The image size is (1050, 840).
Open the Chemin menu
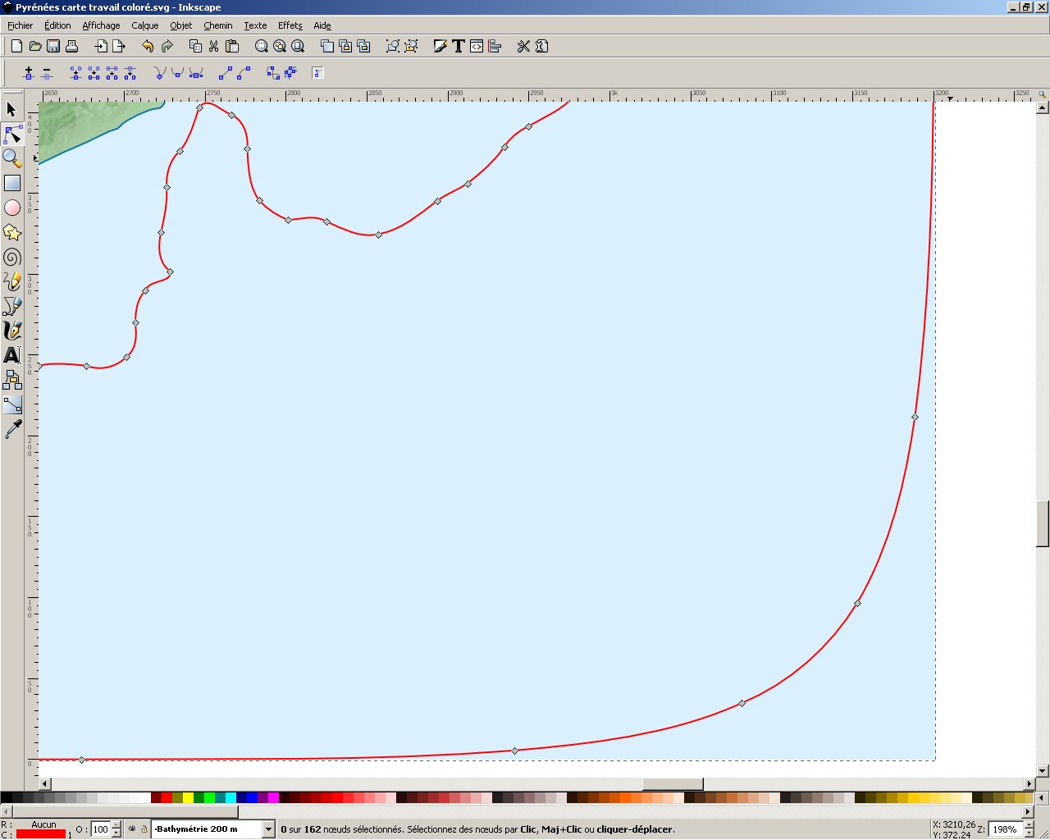click(x=217, y=25)
